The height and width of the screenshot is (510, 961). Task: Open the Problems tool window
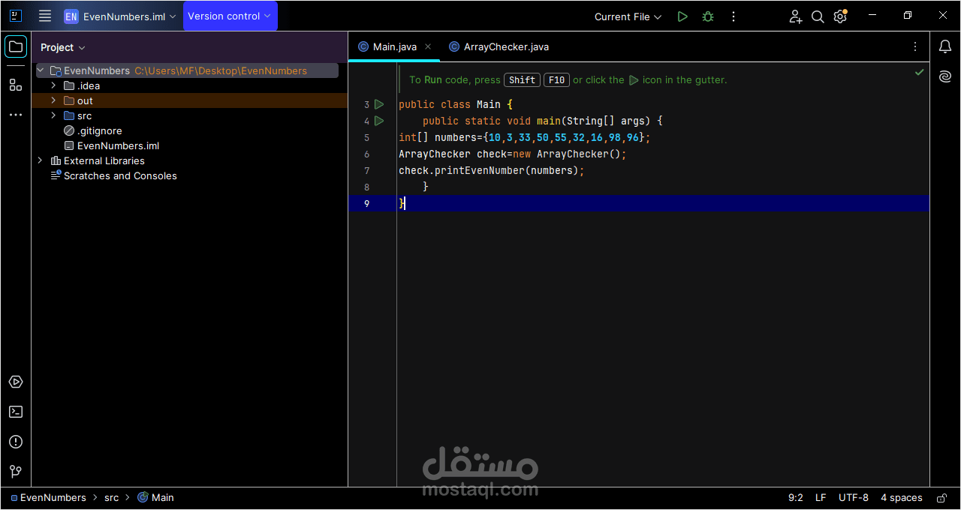point(15,442)
